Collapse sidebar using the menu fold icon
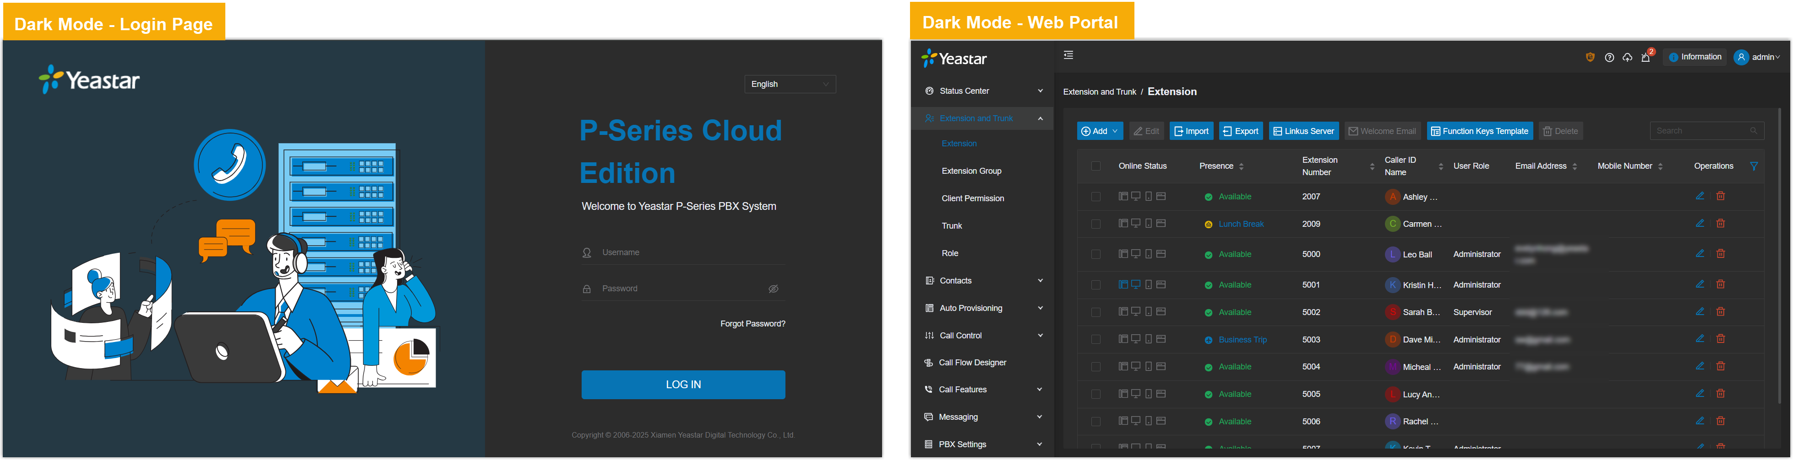The width and height of the screenshot is (1793, 460). click(x=1068, y=56)
